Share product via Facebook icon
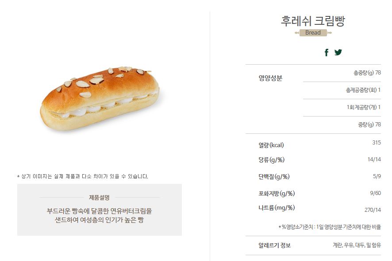This screenshot has width=392, height=261. pos(326,52)
